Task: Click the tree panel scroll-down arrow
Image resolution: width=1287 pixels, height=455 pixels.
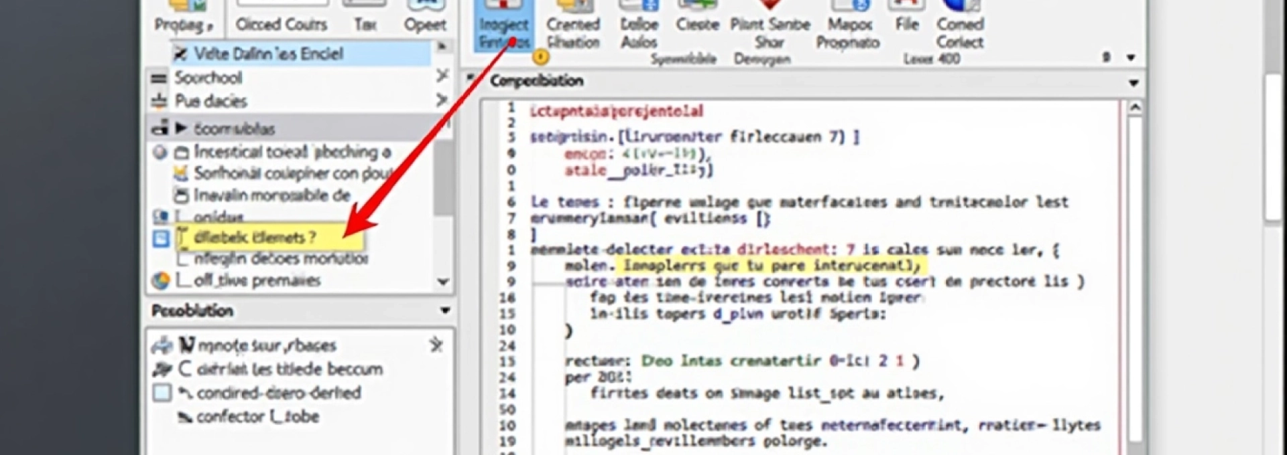Action: tap(443, 282)
